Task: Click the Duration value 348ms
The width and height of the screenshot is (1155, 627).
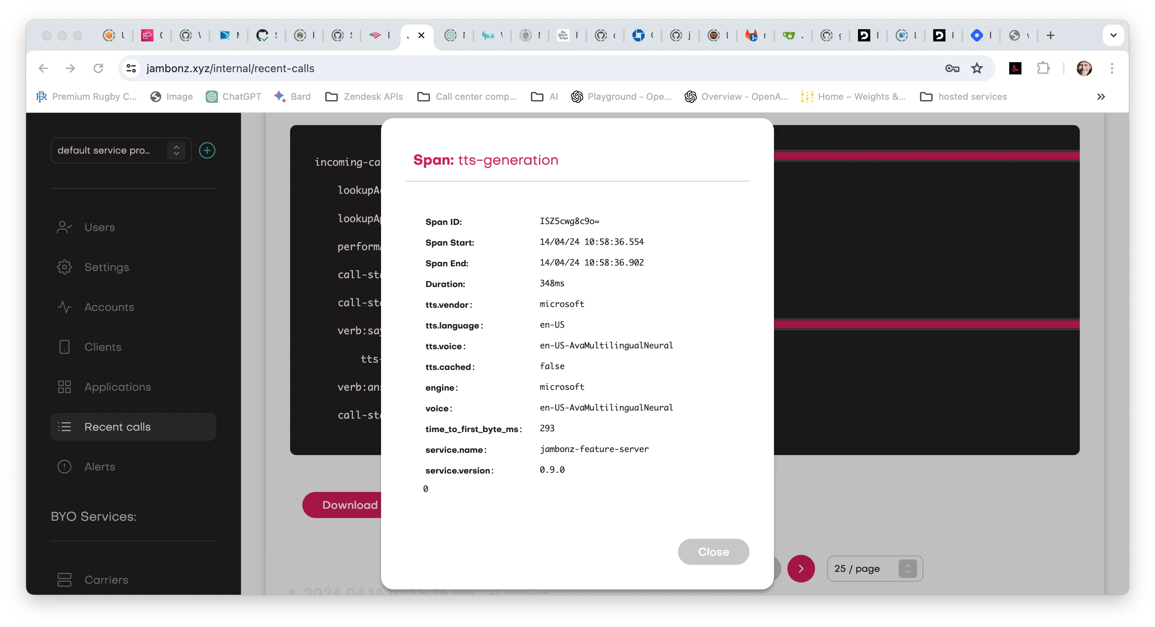Action: tap(552, 283)
